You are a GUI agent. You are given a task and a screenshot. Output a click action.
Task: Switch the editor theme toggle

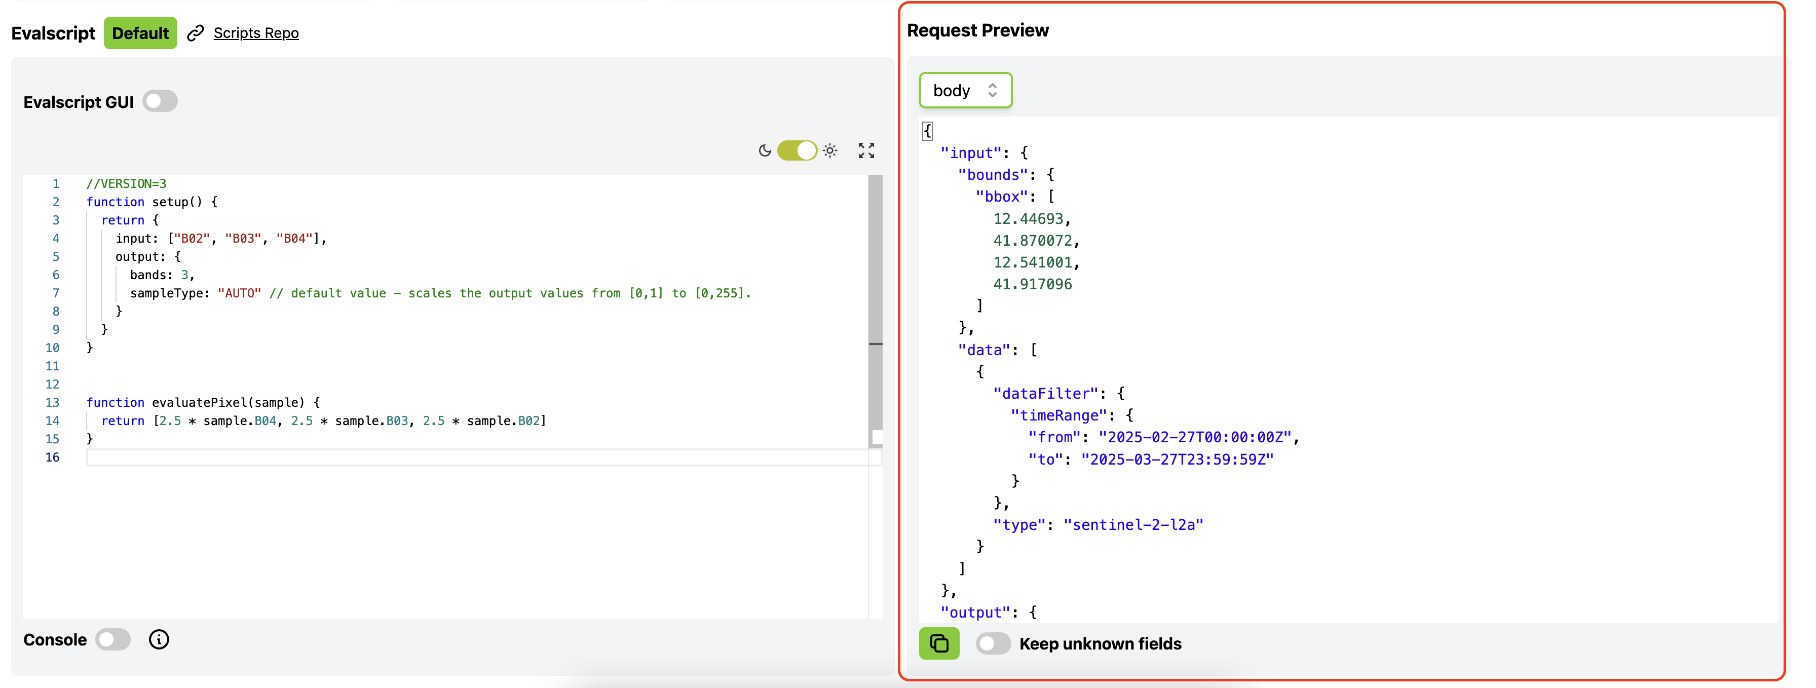pyautogui.click(x=797, y=150)
